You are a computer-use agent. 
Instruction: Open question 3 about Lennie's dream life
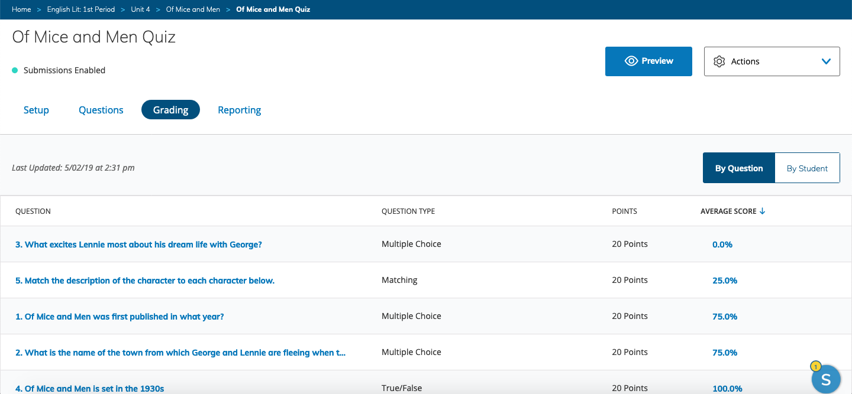point(138,245)
